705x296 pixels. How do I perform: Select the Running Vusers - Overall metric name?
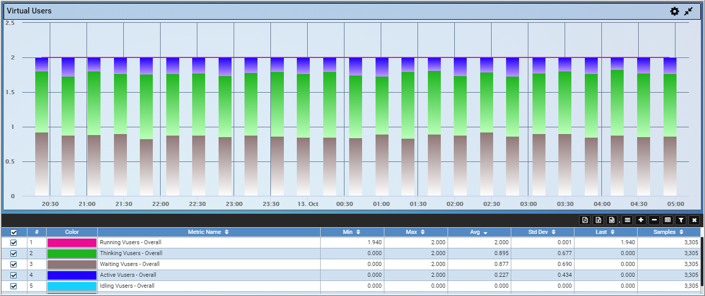coord(131,242)
